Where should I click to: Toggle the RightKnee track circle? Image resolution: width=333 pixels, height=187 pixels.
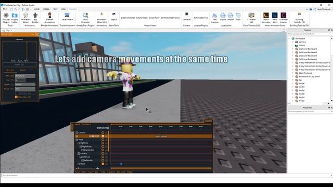(103, 146)
